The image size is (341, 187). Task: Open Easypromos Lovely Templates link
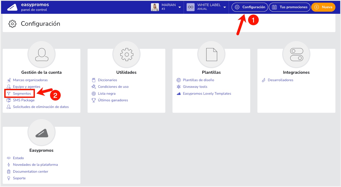[207, 94]
